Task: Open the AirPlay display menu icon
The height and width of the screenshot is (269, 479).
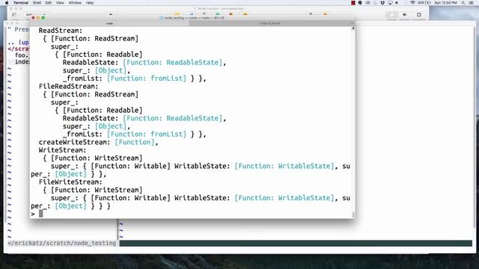Action: coord(390,3)
